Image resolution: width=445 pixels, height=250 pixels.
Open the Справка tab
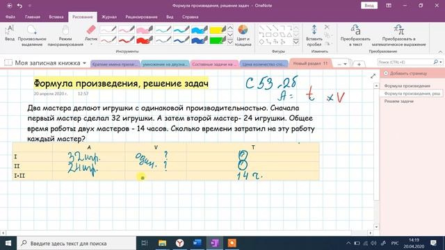click(190, 17)
